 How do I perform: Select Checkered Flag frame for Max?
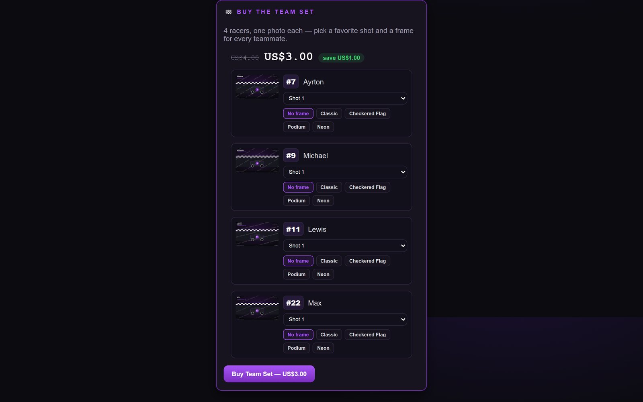coord(367,335)
